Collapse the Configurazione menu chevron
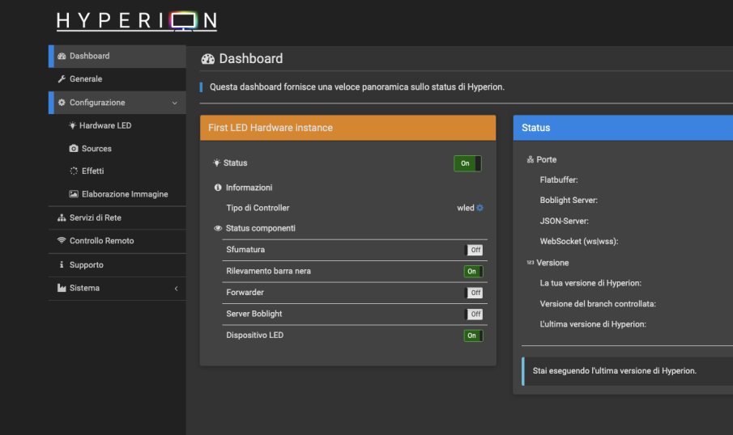Viewport: 733px width, 435px height. click(175, 103)
